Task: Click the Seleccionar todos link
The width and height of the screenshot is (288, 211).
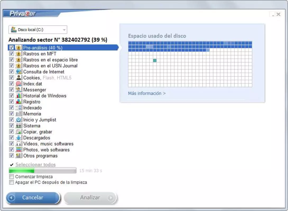Action: (35, 165)
